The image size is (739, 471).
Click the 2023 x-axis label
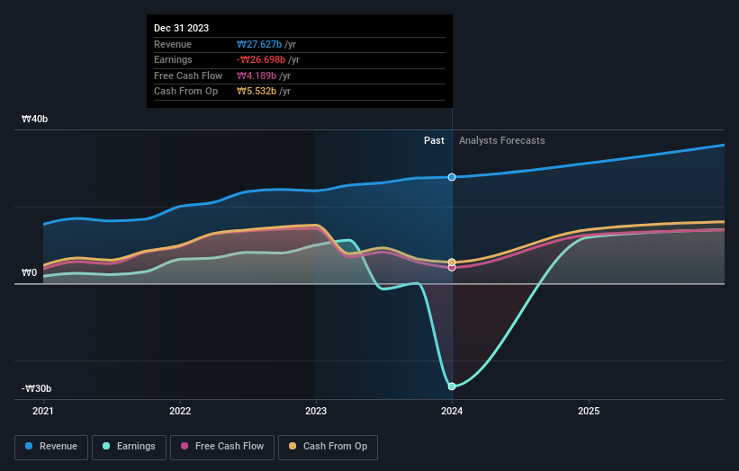point(316,411)
